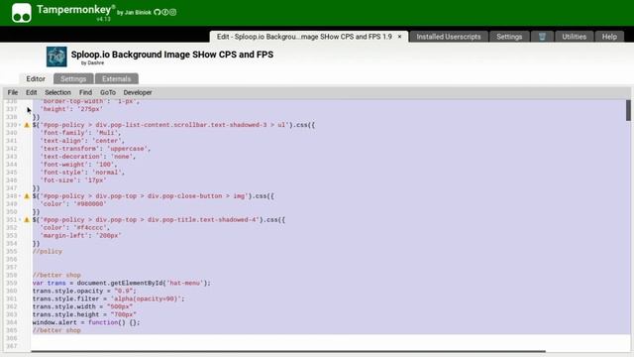The width and height of the screenshot is (634, 357).
Task: Click the 'text-transform' uppercase line
Action: [x=95, y=149]
